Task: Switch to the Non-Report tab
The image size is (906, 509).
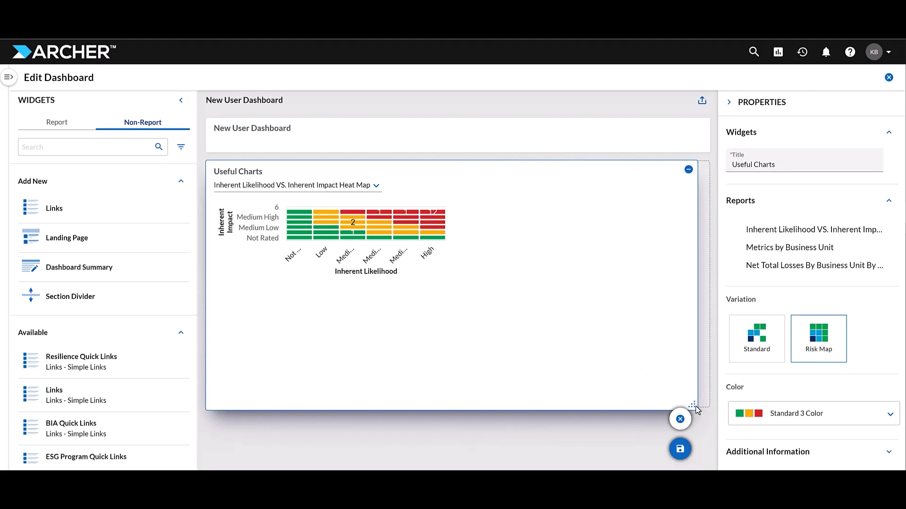Action: tap(143, 122)
